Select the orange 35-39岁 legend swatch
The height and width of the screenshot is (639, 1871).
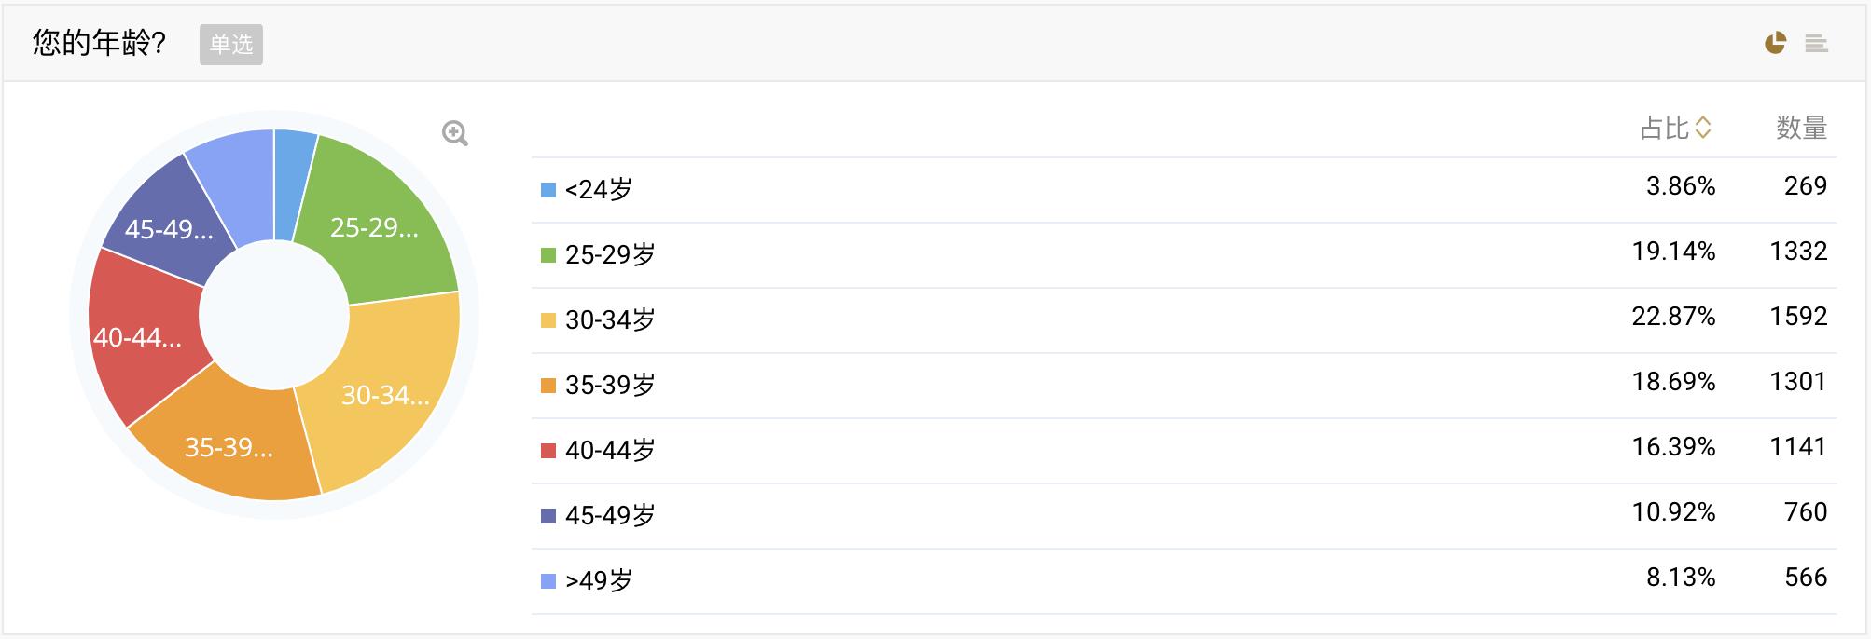coord(548,386)
